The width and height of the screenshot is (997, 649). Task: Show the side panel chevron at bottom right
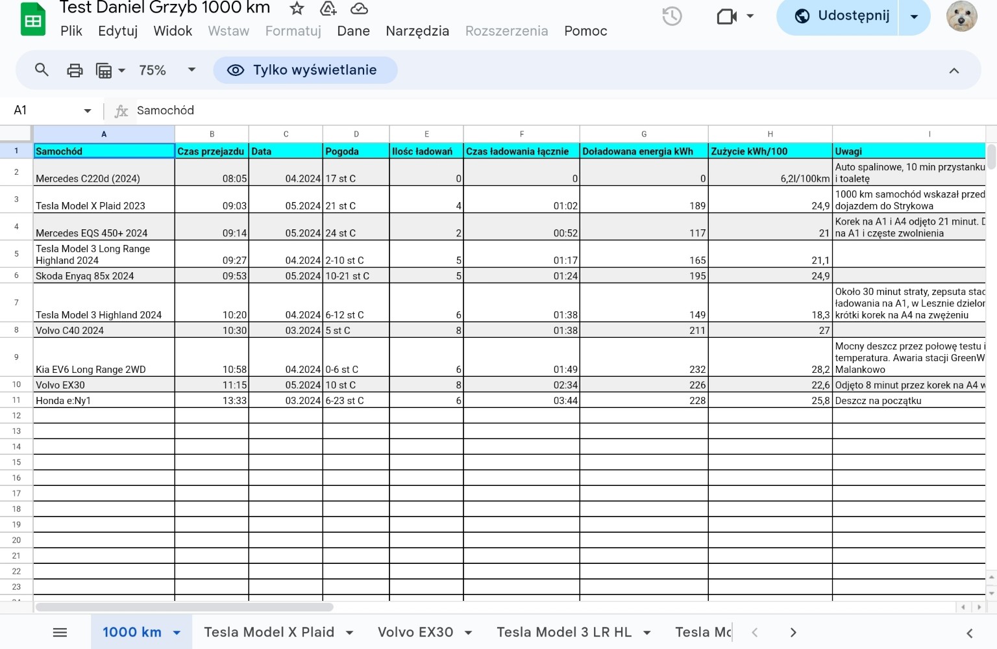[969, 633]
